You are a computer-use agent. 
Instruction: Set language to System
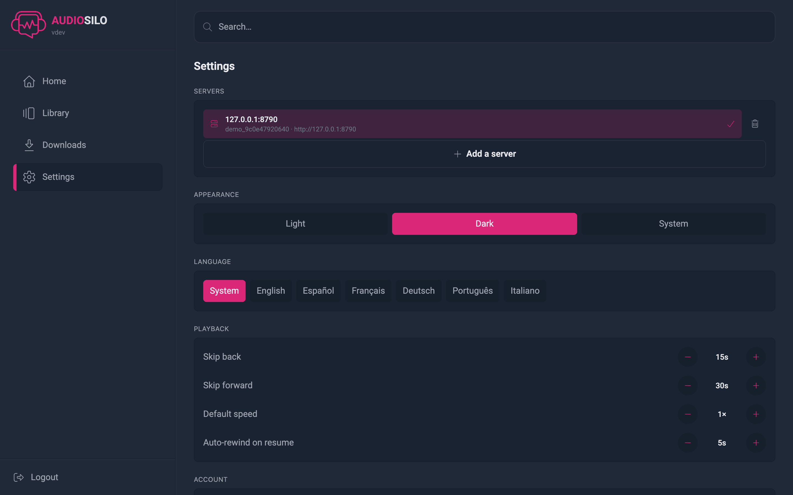pos(224,291)
